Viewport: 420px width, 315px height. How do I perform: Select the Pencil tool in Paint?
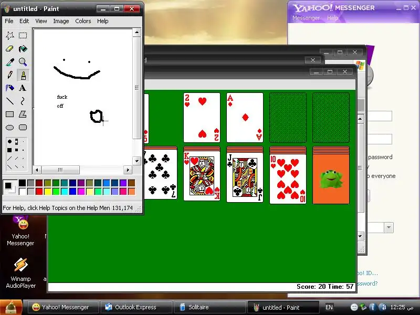[10, 75]
